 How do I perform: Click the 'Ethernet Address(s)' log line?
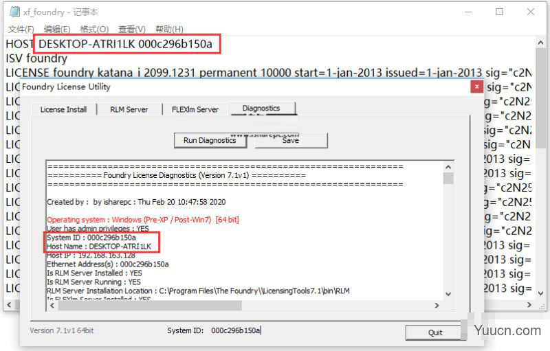(x=108, y=264)
